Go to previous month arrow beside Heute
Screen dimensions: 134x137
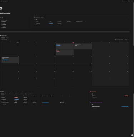point(124,40)
